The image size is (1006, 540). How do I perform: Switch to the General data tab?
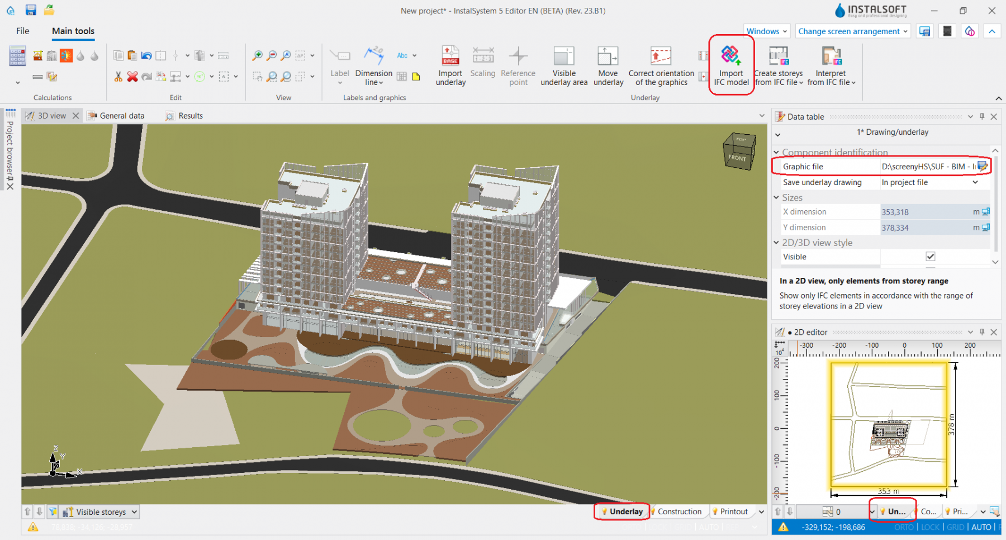[121, 115]
